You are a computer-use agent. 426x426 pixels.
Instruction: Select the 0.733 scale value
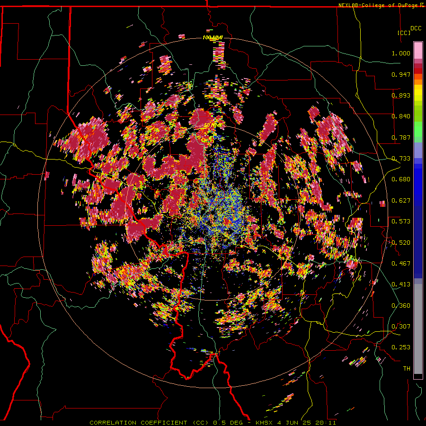(401, 159)
